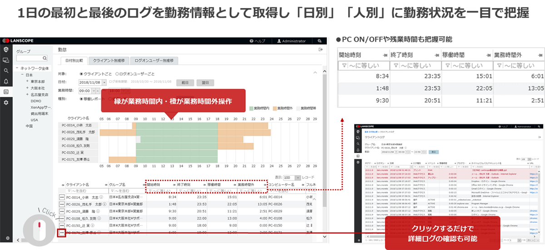This screenshot has height=250, width=545.
Task: Expand the 大阪本社 tree node
Action: (27, 88)
